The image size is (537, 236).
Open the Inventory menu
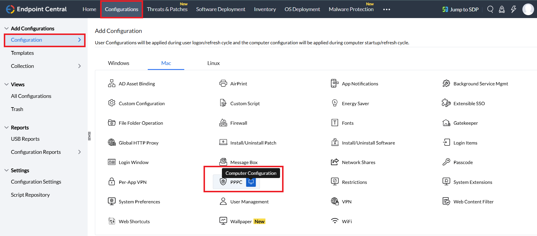[265, 9]
